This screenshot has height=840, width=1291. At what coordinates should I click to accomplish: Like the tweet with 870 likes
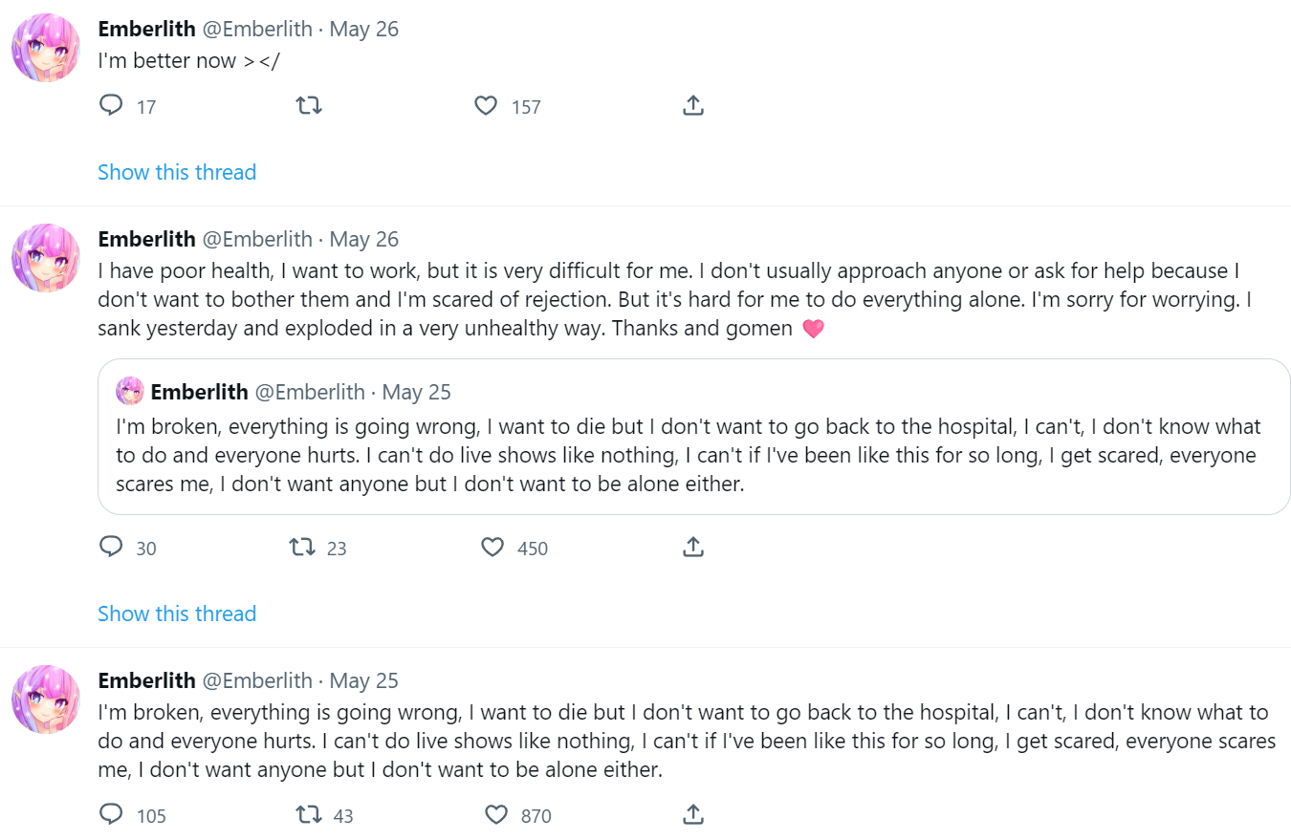tap(496, 815)
